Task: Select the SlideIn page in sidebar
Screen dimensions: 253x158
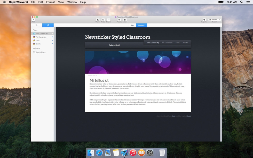Action: coord(42,44)
